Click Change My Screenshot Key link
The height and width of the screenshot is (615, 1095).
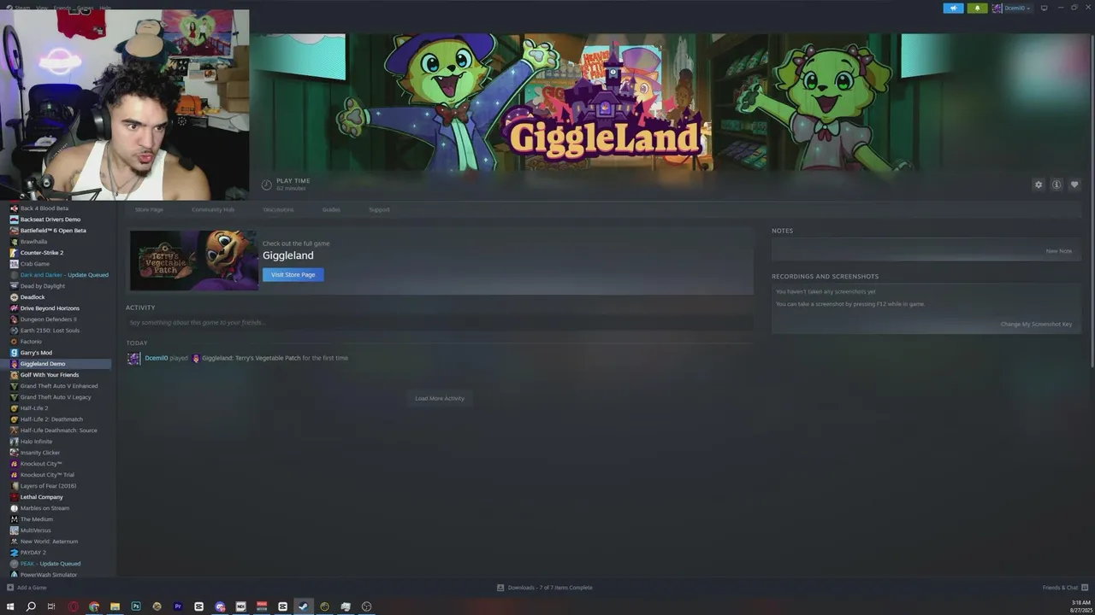[1036, 324]
